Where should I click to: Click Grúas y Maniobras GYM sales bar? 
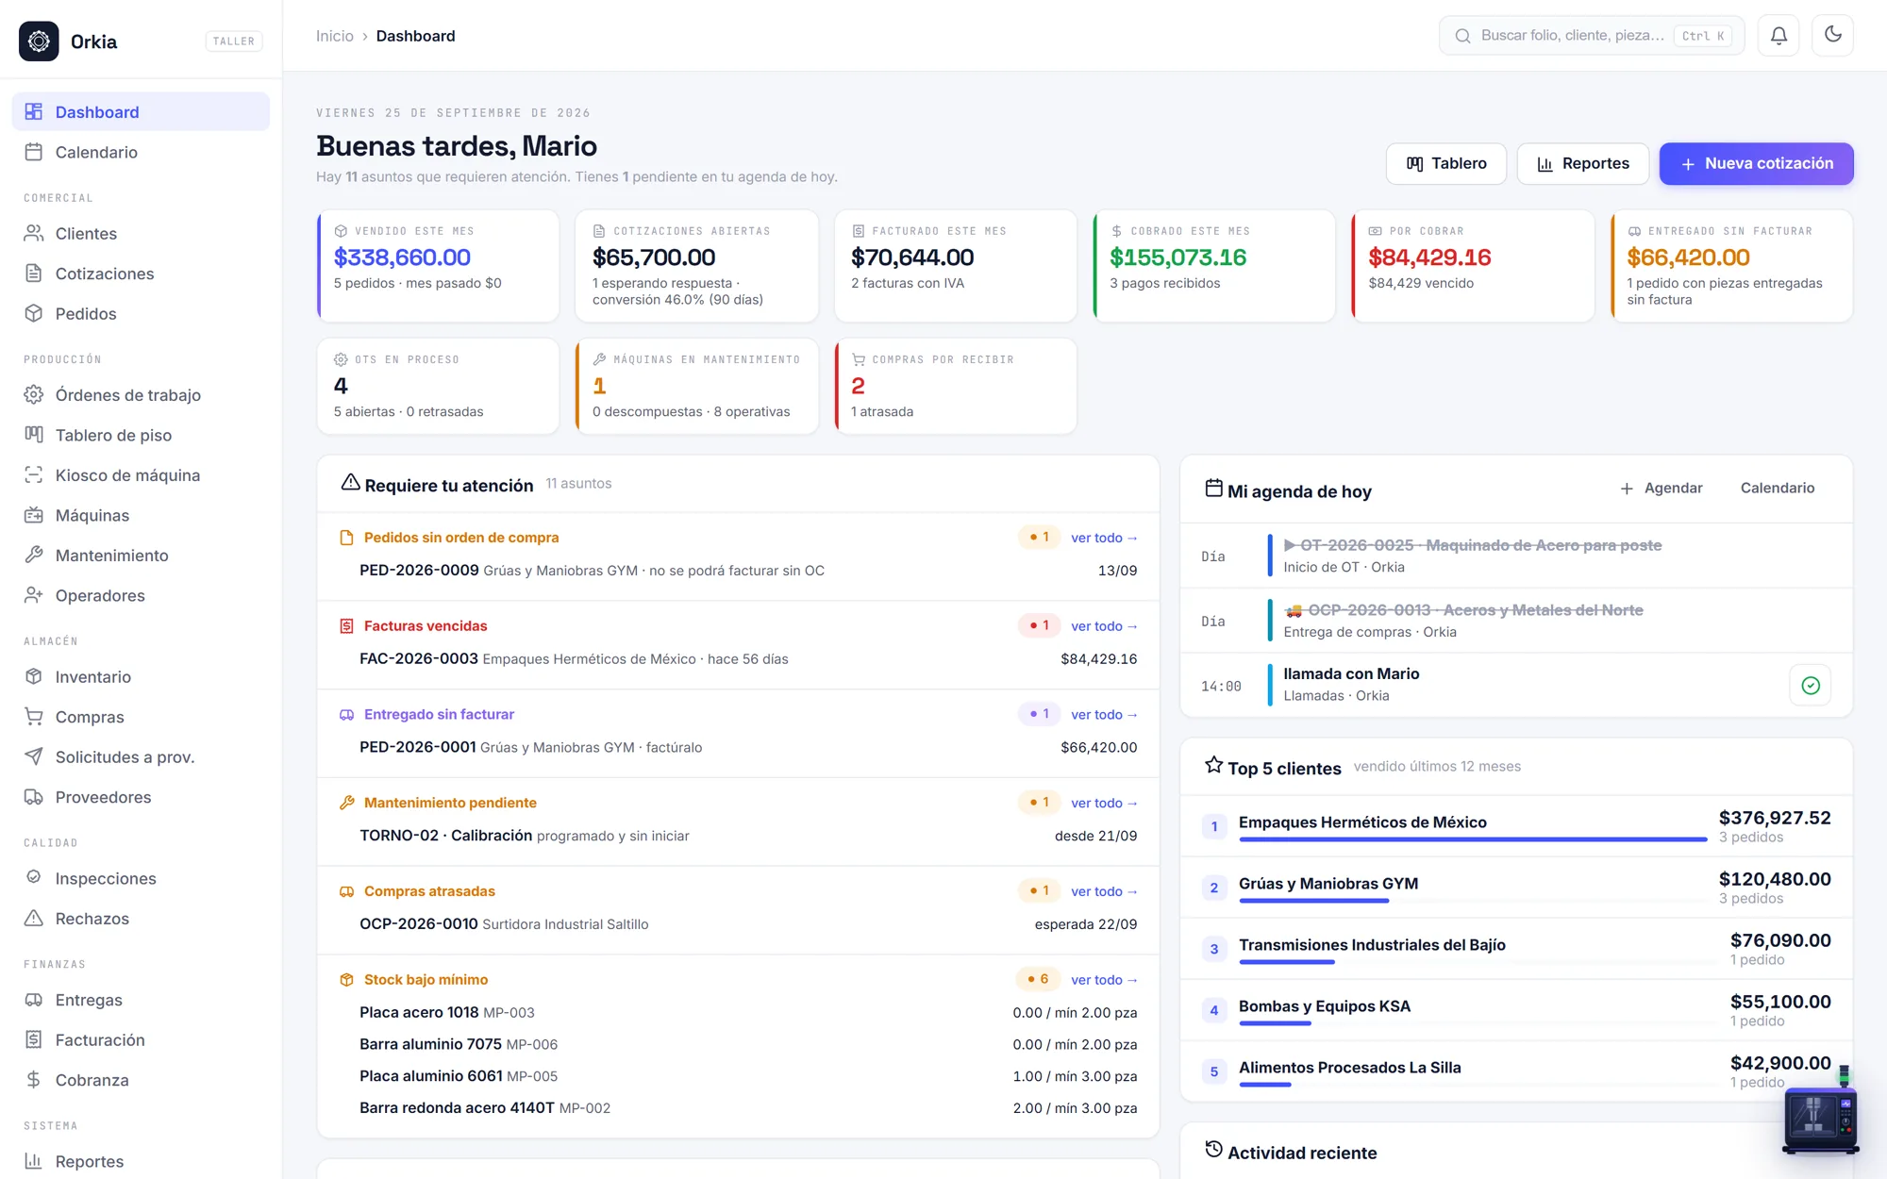(x=1313, y=901)
